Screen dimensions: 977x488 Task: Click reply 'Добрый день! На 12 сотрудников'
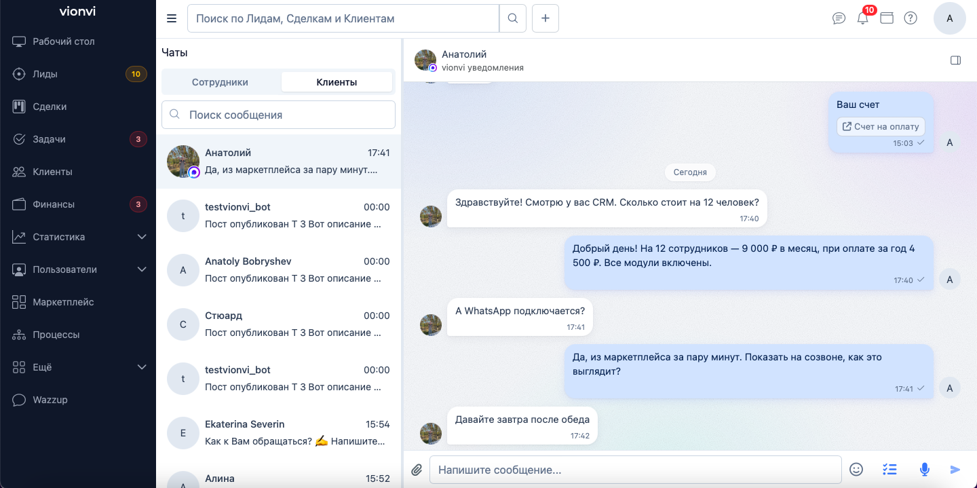(749, 263)
